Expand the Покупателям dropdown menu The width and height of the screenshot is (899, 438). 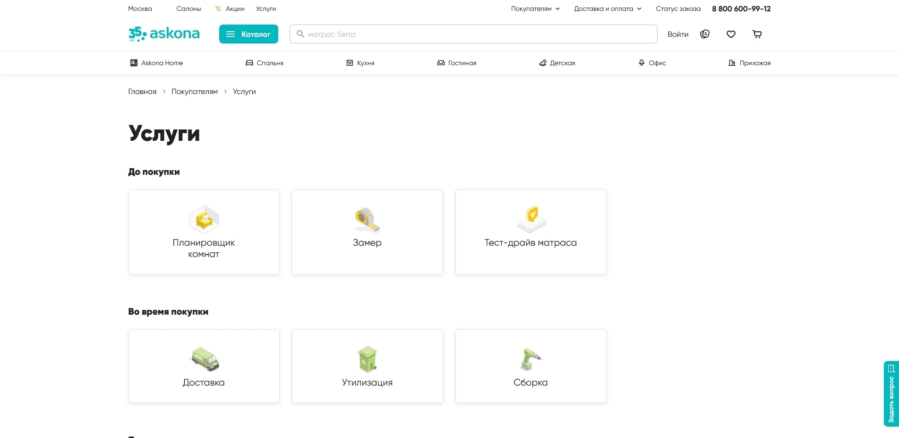535,9
